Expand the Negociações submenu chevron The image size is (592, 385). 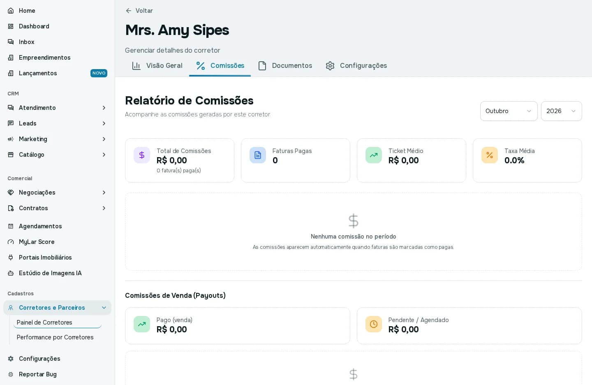[104, 192]
